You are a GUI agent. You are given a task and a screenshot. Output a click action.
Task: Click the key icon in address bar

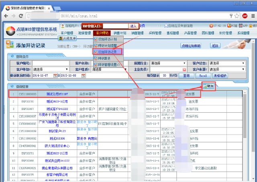(x=232, y=15)
